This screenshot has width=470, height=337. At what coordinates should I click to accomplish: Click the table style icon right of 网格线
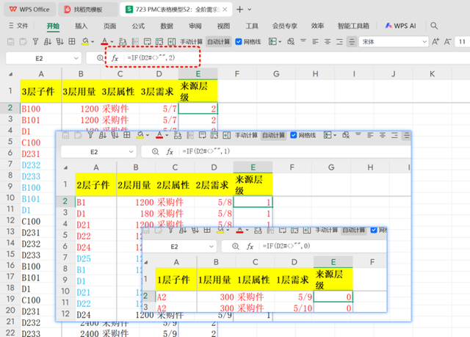(272, 41)
